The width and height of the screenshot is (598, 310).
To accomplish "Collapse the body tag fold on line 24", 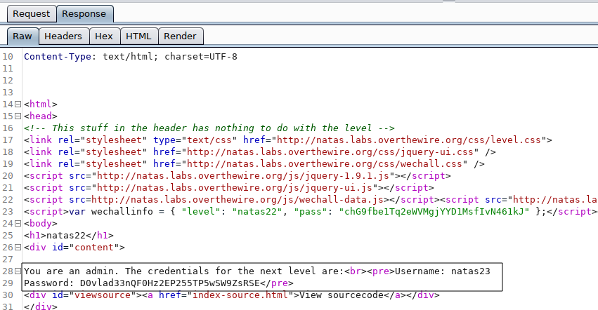I will 18,224.
